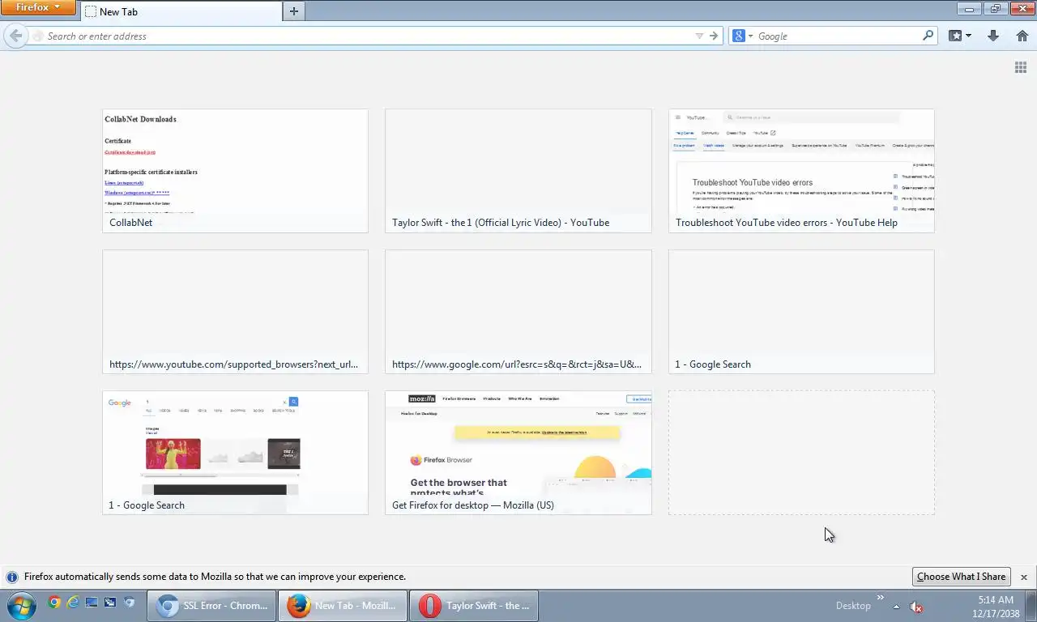The image size is (1037, 622).
Task: Go back with the back arrow
Action: click(x=15, y=36)
